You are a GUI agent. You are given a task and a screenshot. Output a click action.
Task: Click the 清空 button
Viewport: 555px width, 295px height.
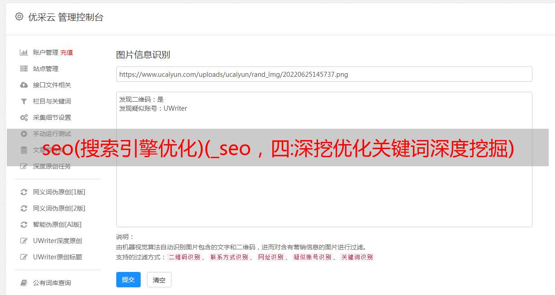159,280
